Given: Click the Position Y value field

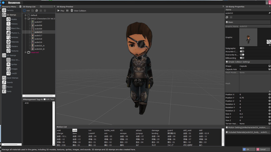Looking at the screenshot, I should [254, 98].
